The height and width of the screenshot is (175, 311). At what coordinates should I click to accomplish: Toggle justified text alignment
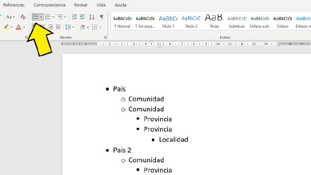[58, 27]
